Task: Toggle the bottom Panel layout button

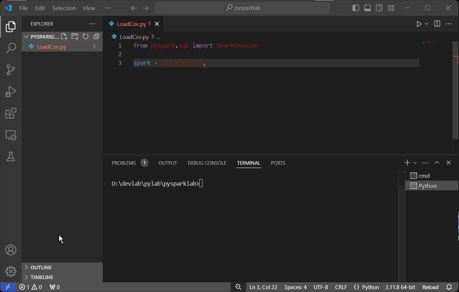Action: coord(367,8)
